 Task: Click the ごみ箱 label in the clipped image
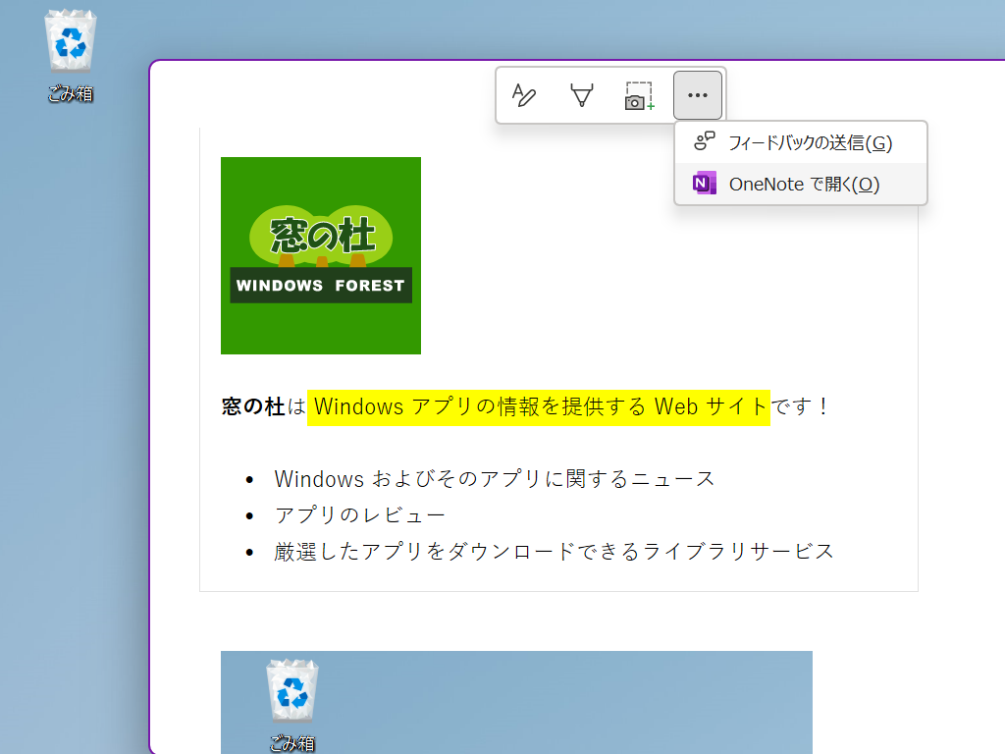point(291,743)
